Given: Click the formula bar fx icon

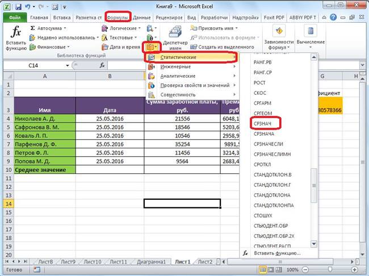Looking at the screenshot, I should coord(102,65).
